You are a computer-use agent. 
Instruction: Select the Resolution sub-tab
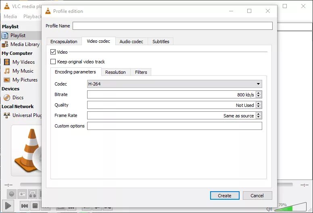pos(115,72)
